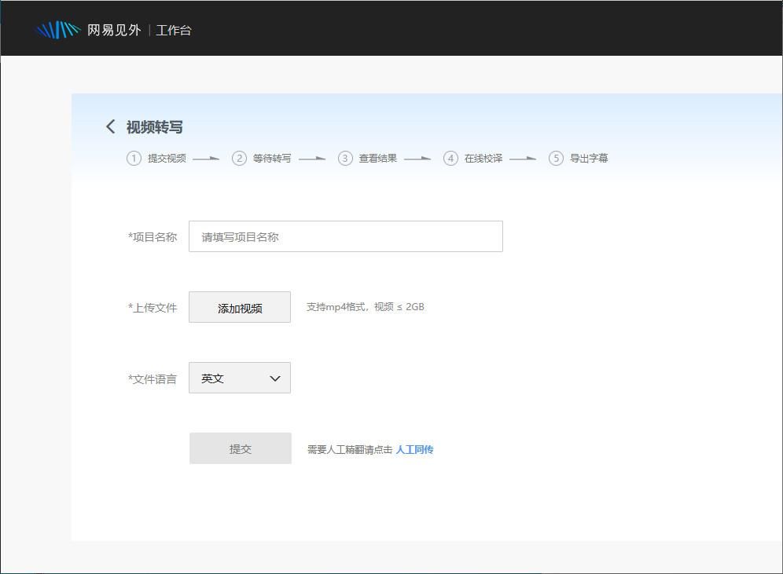Image resolution: width=783 pixels, height=574 pixels.
Task: Open the 文件语言 dropdown showing 英文
Action: click(240, 378)
